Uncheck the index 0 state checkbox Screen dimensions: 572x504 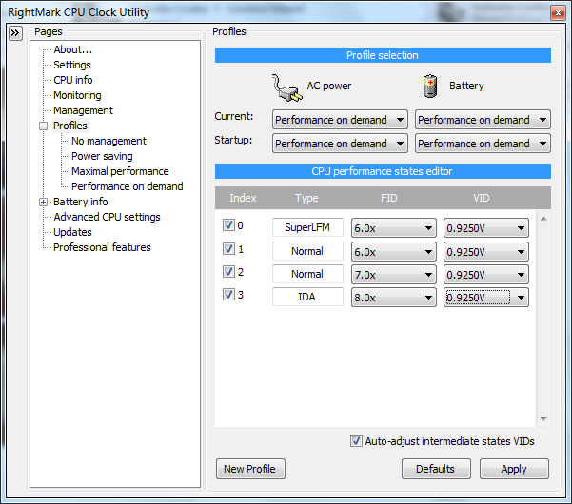click(x=228, y=224)
